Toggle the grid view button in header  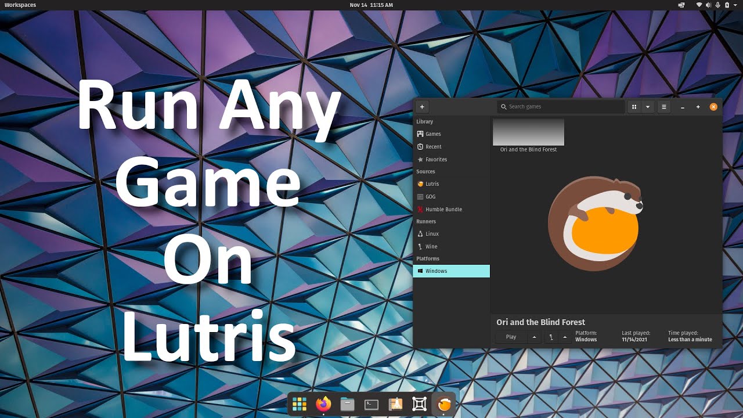click(634, 107)
